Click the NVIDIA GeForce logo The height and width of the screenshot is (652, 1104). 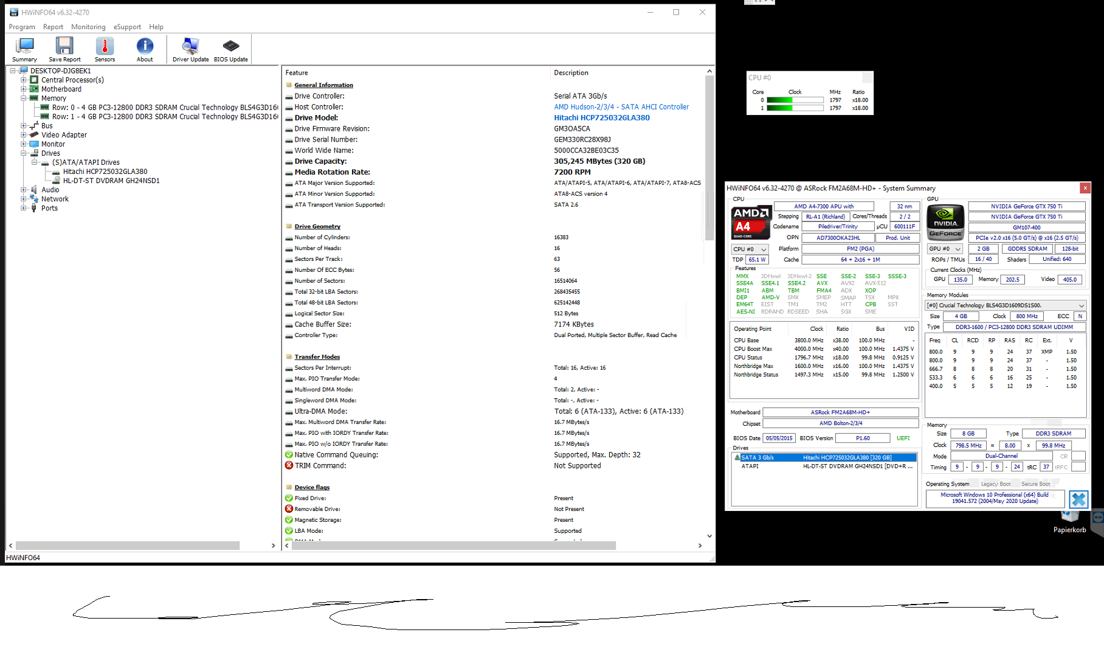(x=945, y=223)
